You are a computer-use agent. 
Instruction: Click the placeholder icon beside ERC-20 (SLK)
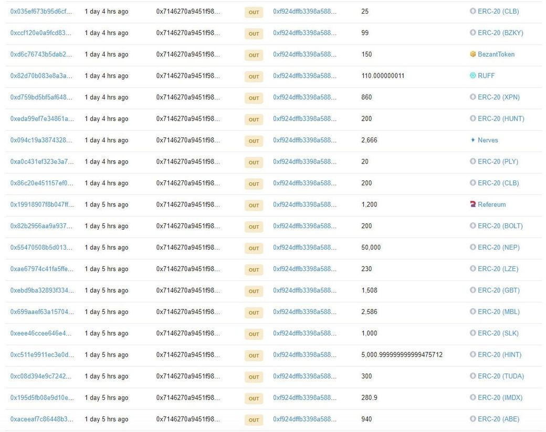(x=472, y=333)
